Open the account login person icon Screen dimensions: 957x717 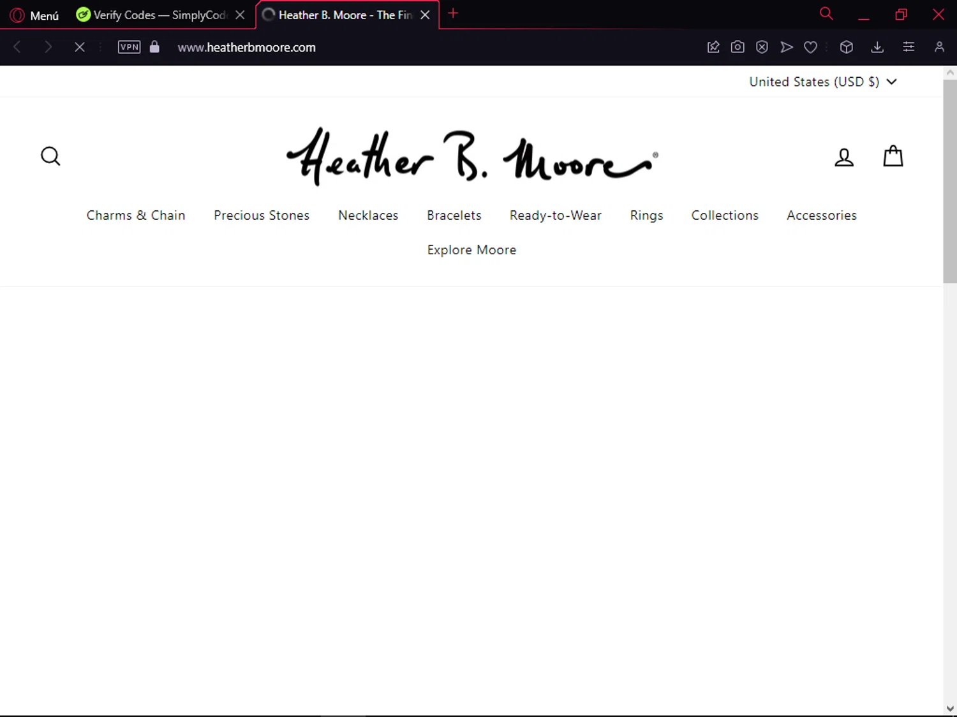coord(844,157)
